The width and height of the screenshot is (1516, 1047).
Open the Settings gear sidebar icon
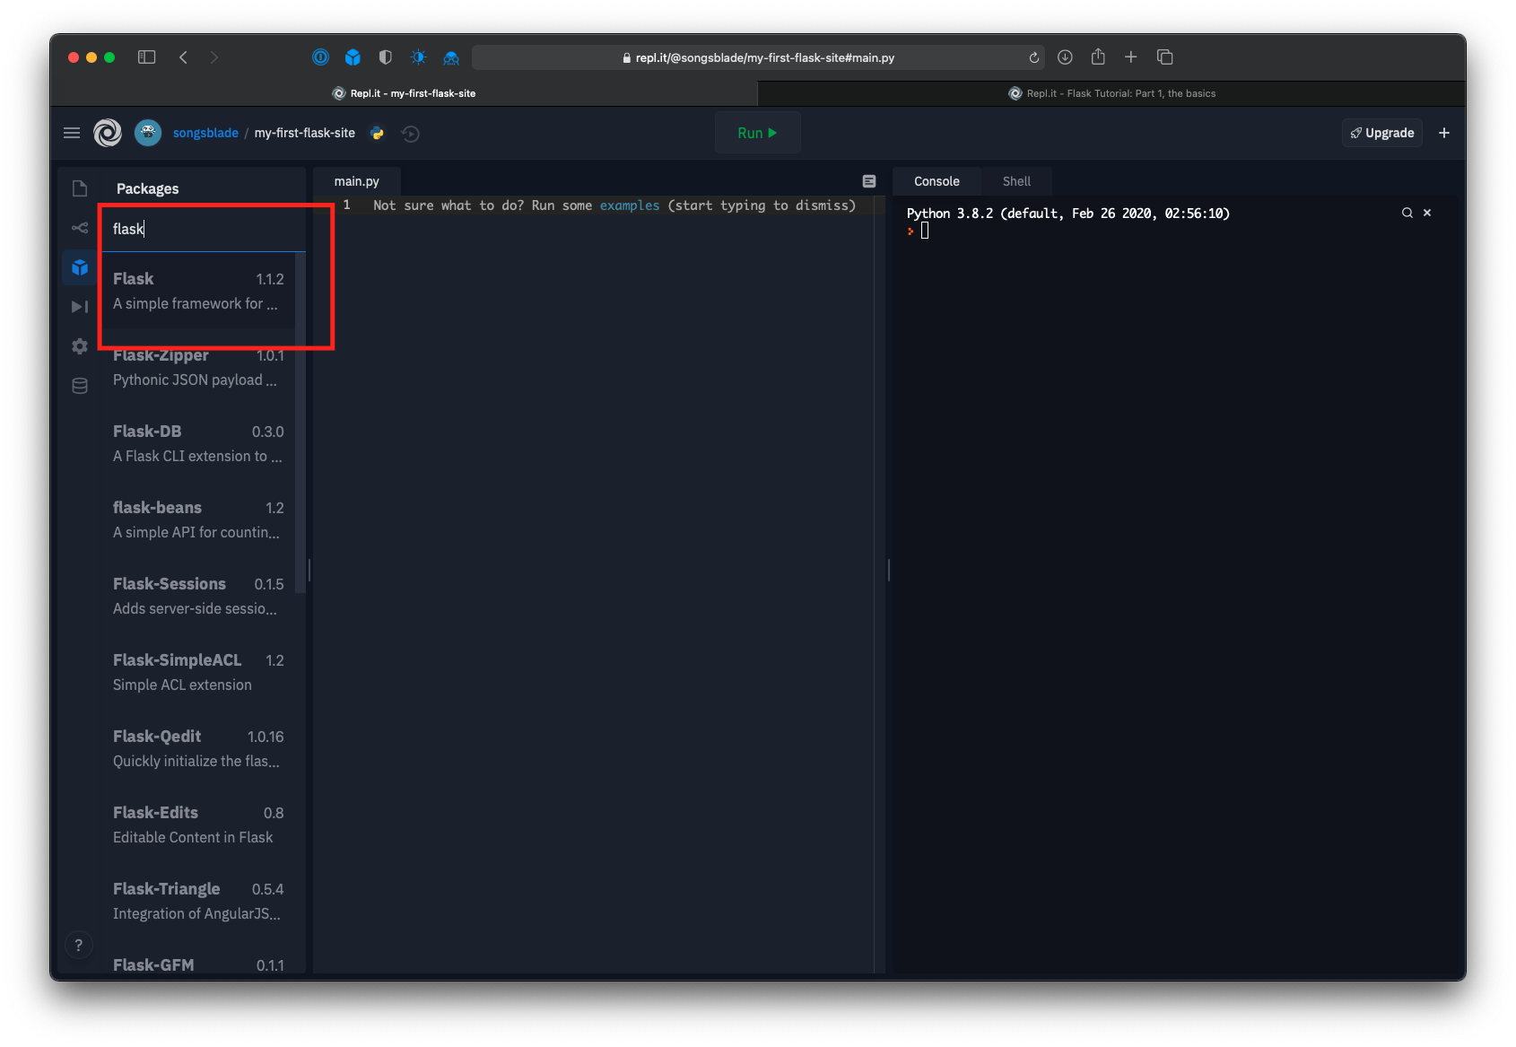tap(80, 346)
